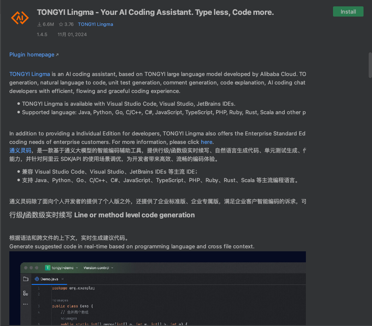
Task: Click 'package org.example;' code line in the screenshot
Action: (x=74, y=288)
